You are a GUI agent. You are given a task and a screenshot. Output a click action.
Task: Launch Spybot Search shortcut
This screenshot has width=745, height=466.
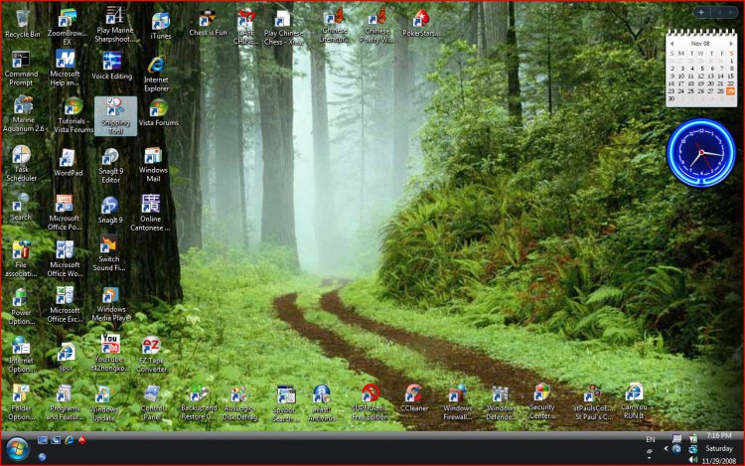pos(284,403)
